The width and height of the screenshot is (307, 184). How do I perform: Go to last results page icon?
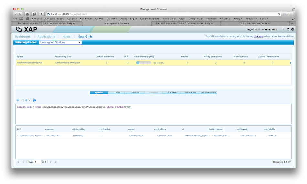click(x=56, y=162)
